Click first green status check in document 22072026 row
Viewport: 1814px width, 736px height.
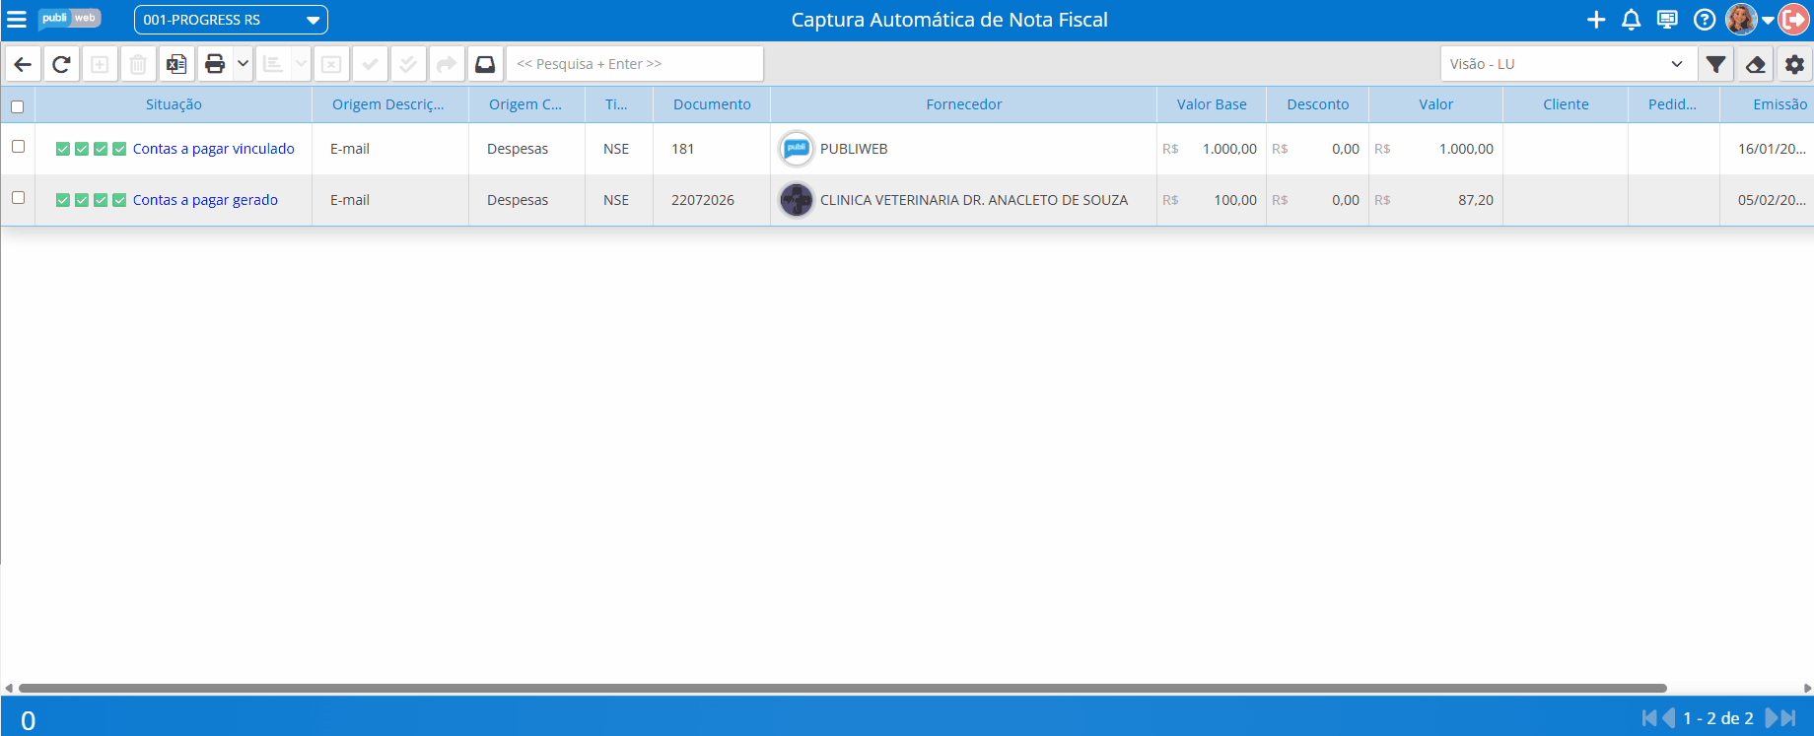pos(63,200)
